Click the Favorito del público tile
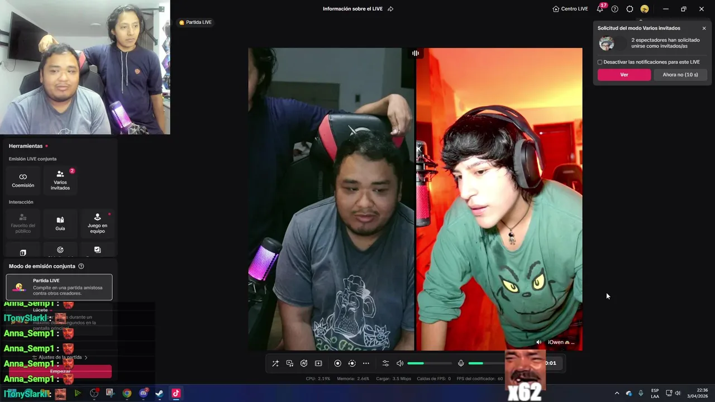This screenshot has width=715, height=402. coord(23,223)
